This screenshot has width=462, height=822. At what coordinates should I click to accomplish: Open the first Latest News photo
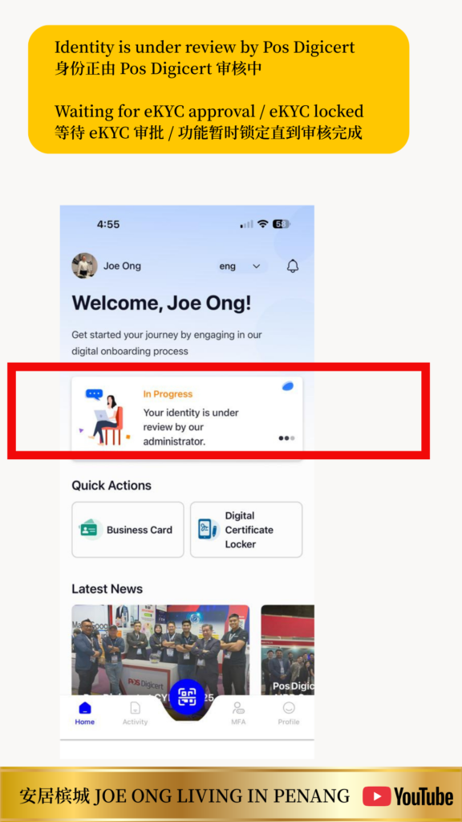[160, 650]
